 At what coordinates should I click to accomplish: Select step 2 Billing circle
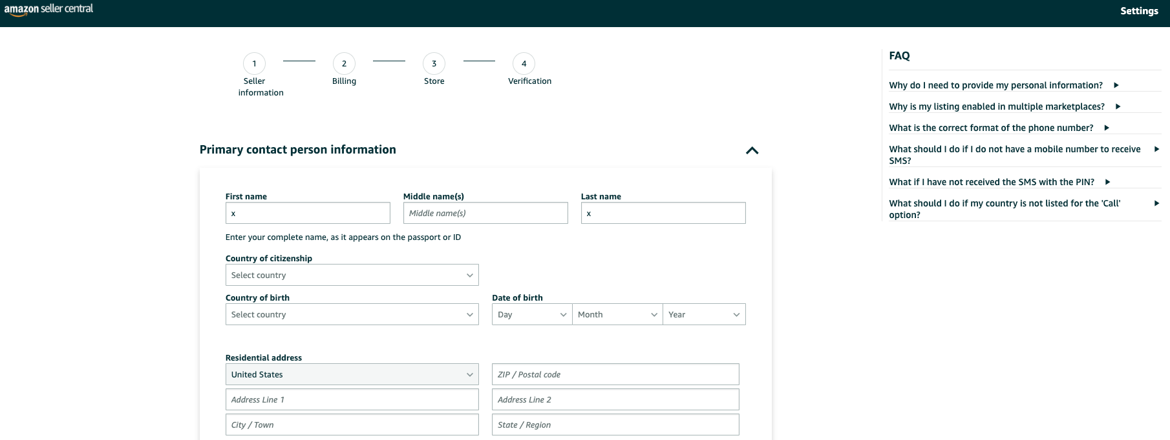pyautogui.click(x=344, y=64)
